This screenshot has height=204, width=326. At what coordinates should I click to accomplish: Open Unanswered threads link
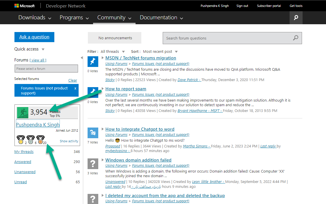25,172
